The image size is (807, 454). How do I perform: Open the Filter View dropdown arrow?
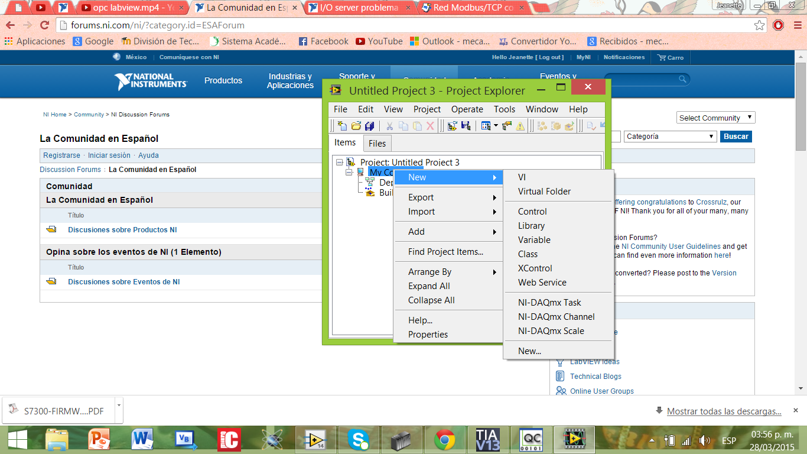coord(496,125)
